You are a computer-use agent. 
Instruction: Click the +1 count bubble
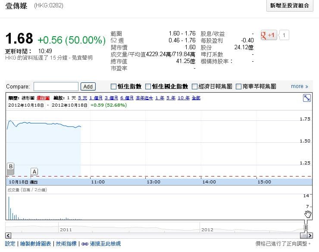tap(284, 35)
